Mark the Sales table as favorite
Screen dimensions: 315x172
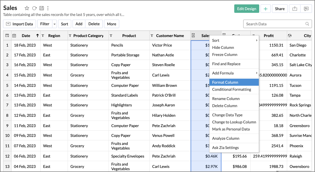pos(27,8)
